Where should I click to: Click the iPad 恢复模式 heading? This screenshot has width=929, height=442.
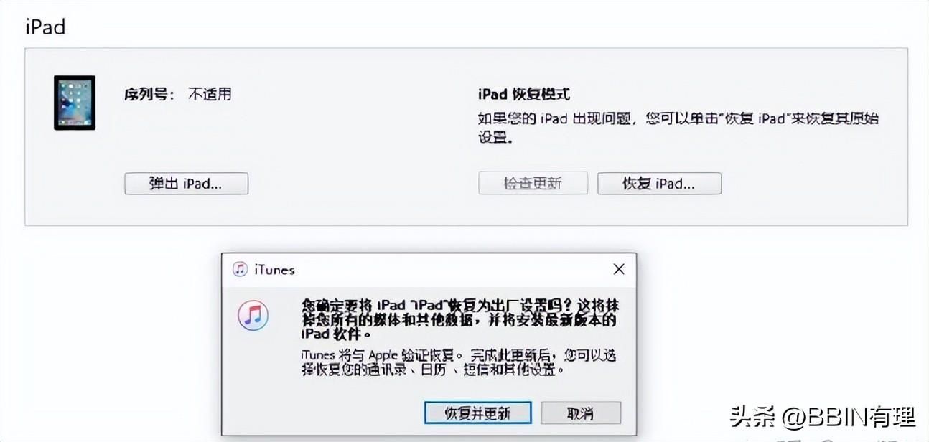pos(524,95)
